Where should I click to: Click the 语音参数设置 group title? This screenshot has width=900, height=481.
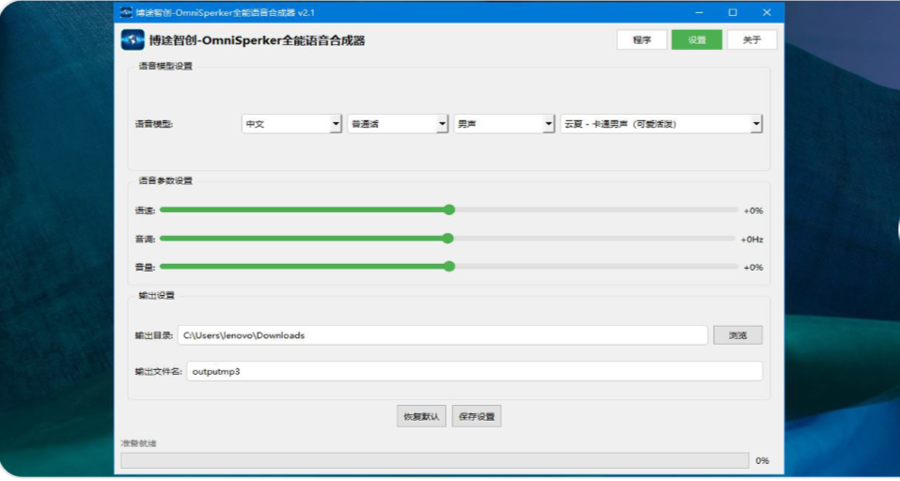pyautogui.click(x=166, y=180)
